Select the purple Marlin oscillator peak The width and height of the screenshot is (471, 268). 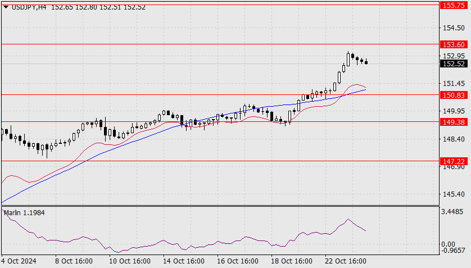click(x=348, y=219)
